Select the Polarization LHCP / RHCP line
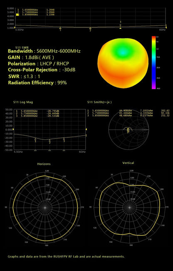Image resolution: width=173 pixels, height=271 pixels. (x=38, y=63)
